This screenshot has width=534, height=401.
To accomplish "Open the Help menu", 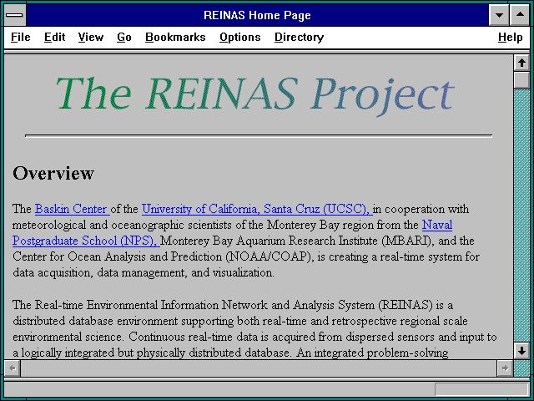I will tap(510, 37).
